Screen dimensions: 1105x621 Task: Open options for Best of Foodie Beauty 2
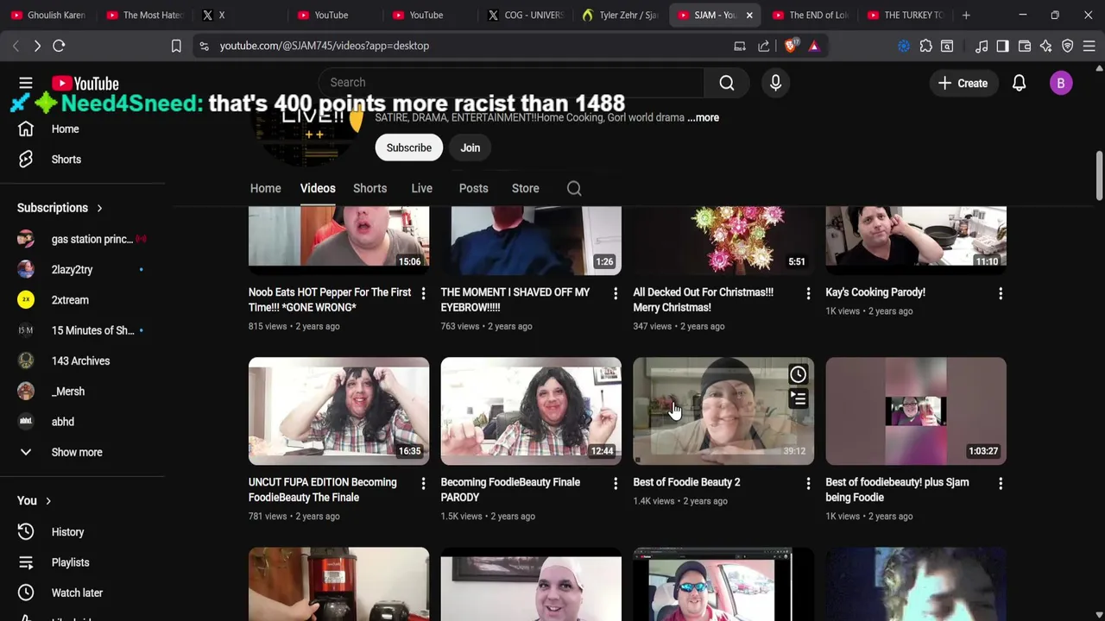point(808,484)
